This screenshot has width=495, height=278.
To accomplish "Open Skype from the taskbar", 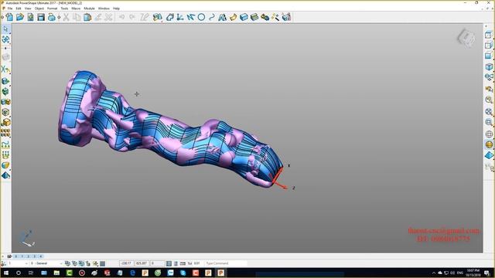I will pos(183,273).
